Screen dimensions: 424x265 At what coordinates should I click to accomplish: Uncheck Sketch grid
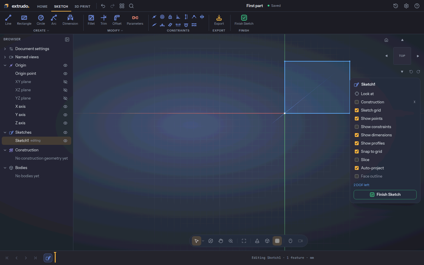357,110
